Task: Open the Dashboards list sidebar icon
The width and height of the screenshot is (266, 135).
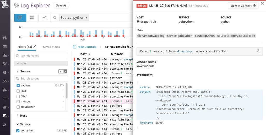Action: [5, 46]
